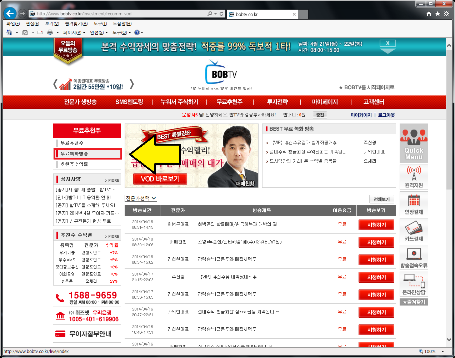Click the ★즐겨찾기 quick menu button

414,302
